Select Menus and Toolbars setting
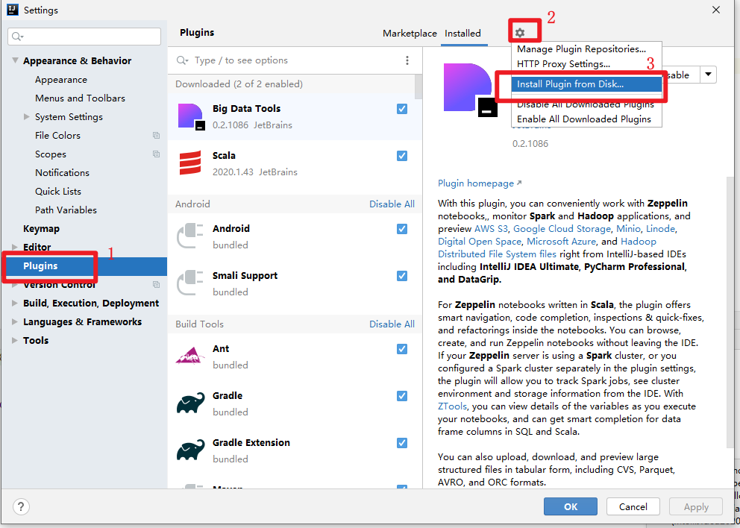740x528 pixels. (x=80, y=98)
